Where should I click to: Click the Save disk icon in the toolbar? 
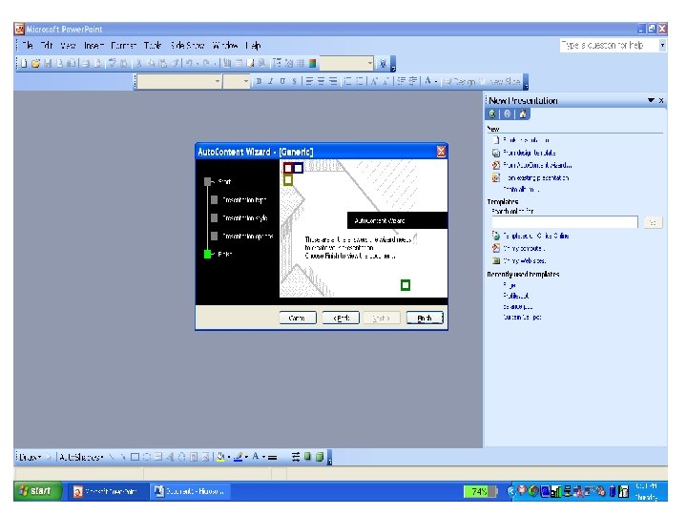point(48,64)
